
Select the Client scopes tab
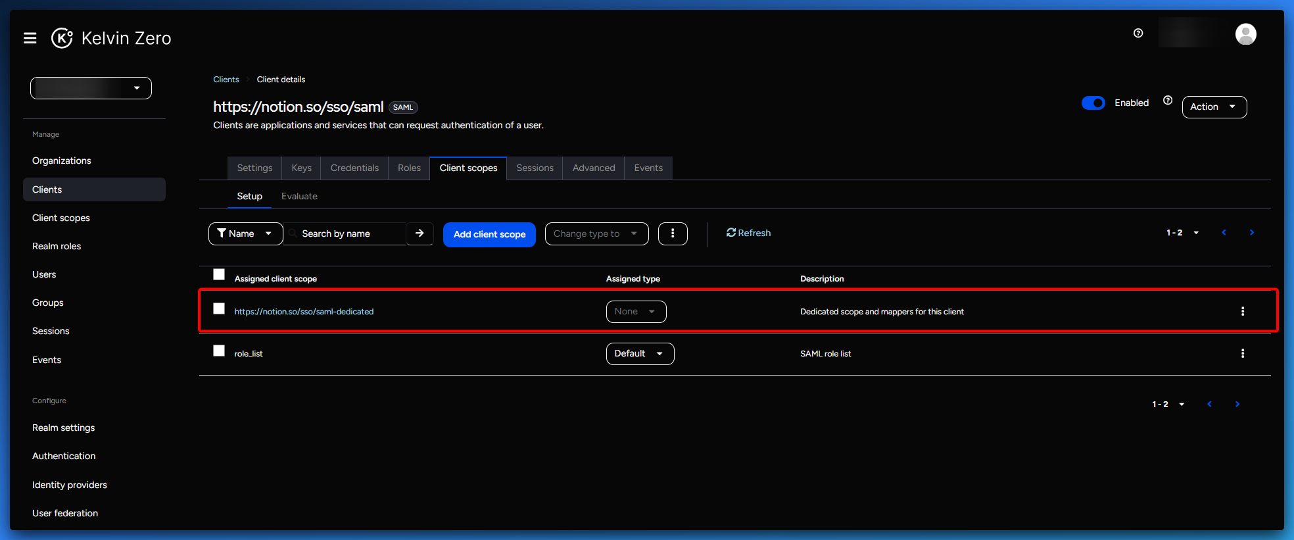tap(468, 168)
